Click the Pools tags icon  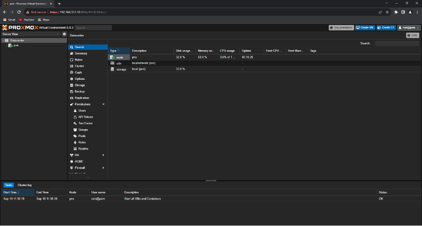point(75,136)
